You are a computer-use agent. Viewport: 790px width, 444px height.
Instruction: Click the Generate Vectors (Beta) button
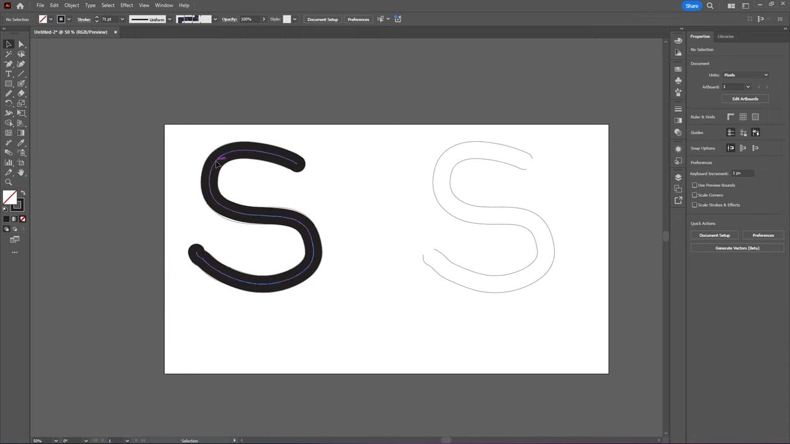tap(737, 248)
